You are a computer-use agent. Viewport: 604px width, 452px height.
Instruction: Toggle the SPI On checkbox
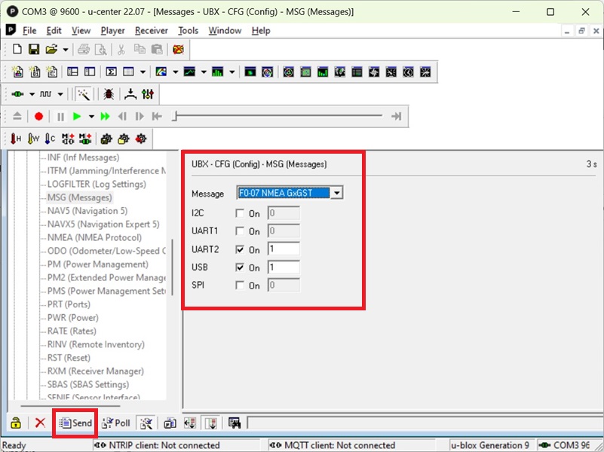(240, 286)
